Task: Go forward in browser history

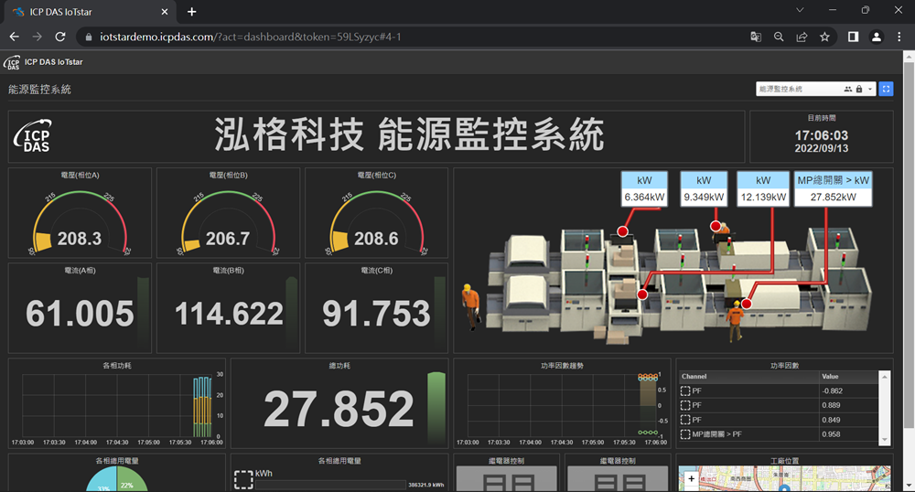Action: [x=38, y=37]
